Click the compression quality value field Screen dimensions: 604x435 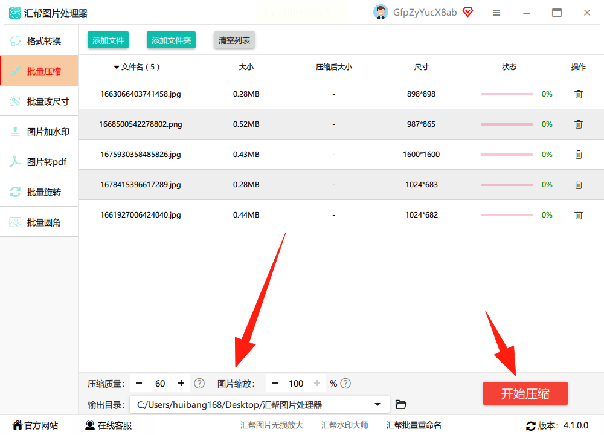pyautogui.click(x=160, y=384)
